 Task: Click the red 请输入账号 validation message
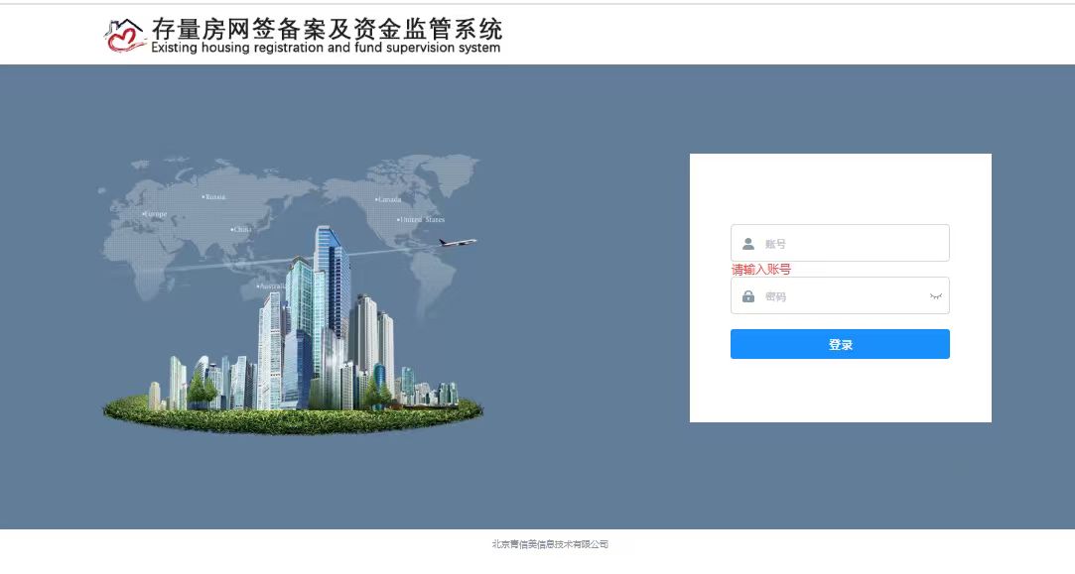click(761, 270)
